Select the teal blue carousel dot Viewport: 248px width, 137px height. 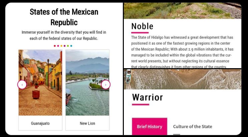71,46
